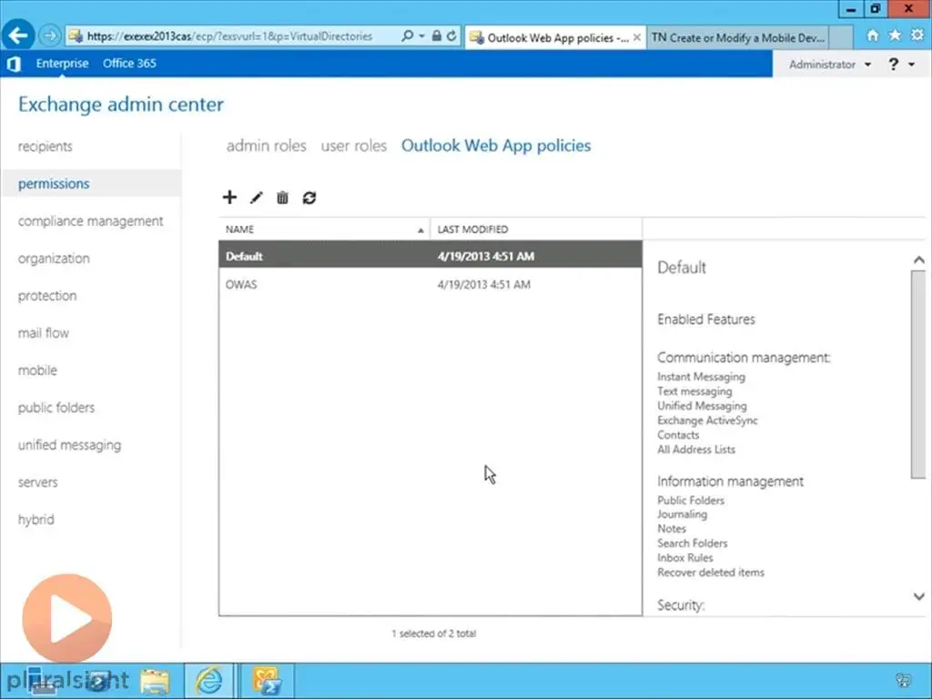Go back with browser back arrow
Viewport: 932px width, 699px height.
[x=18, y=35]
